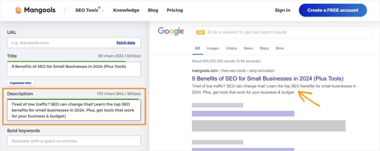Click the 'About 608,000,000 results' text
Screen dimensions: 380x151
pyautogui.click(x=226, y=61)
